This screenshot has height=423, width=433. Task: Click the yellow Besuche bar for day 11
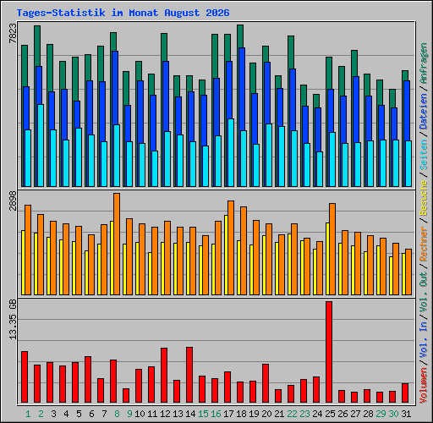[150, 274]
